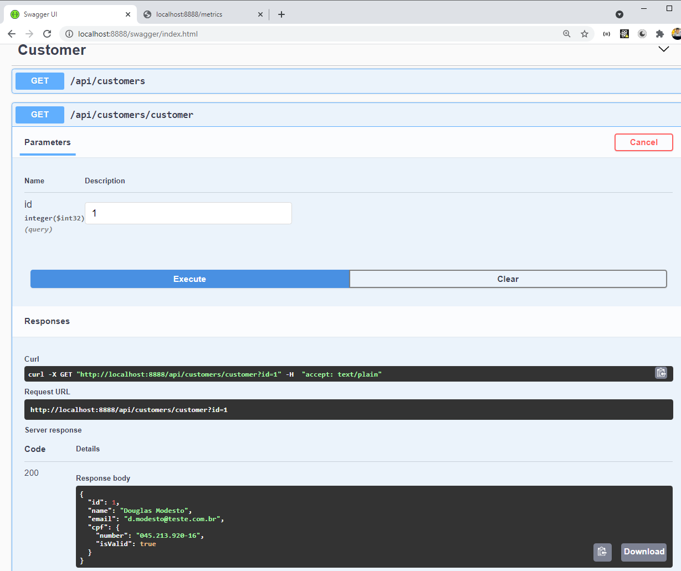Click the Request URL text box
Viewport: 681px width, 571px height.
(x=349, y=410)
